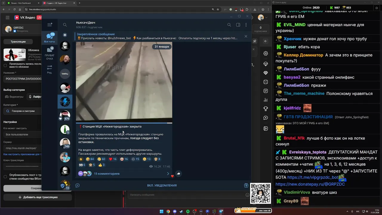Toggle publish post on community wall checkbox
The width and height of the screenshot is (382, 215).
pyautogui.click(x=5, y=176)
